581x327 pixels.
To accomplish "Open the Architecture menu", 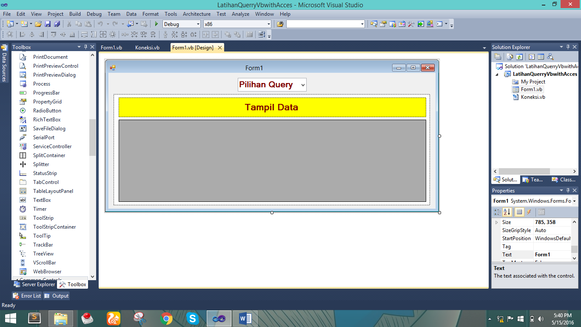I will pyautogui.click(x=197, y=14).
